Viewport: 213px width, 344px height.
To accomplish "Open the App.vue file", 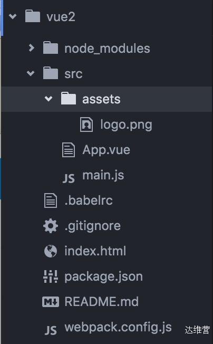I will point(106,150).
